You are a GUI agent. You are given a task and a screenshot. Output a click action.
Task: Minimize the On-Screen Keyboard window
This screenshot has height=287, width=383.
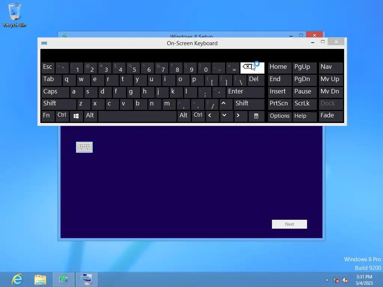click(312, 42)
